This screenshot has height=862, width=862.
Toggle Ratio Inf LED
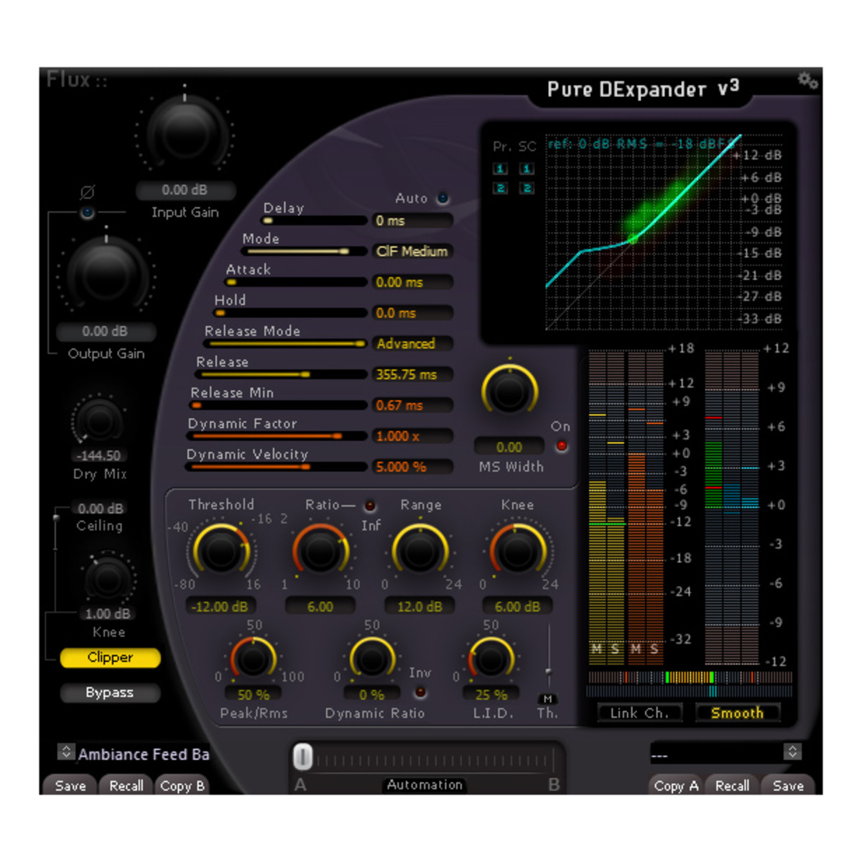(370, 506)
